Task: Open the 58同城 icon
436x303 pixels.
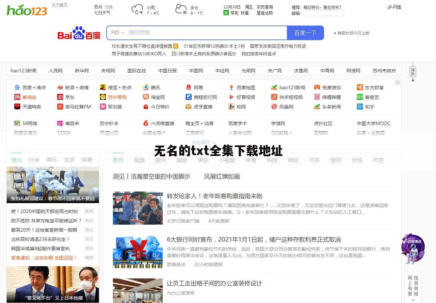Action: tap(17, 123)
